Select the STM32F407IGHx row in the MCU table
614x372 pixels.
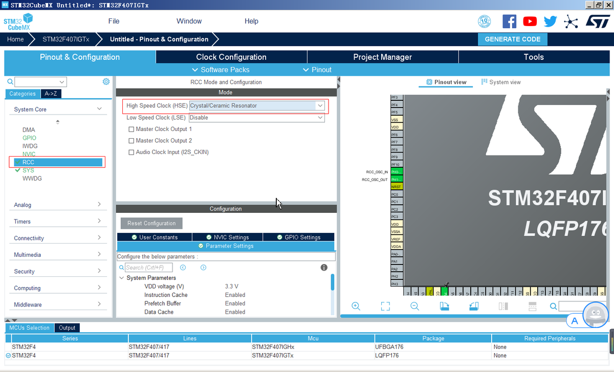(x=307, y=347)
